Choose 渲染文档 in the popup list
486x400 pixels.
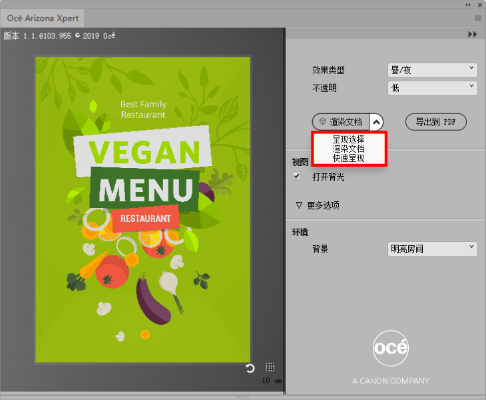coord(348,149)
